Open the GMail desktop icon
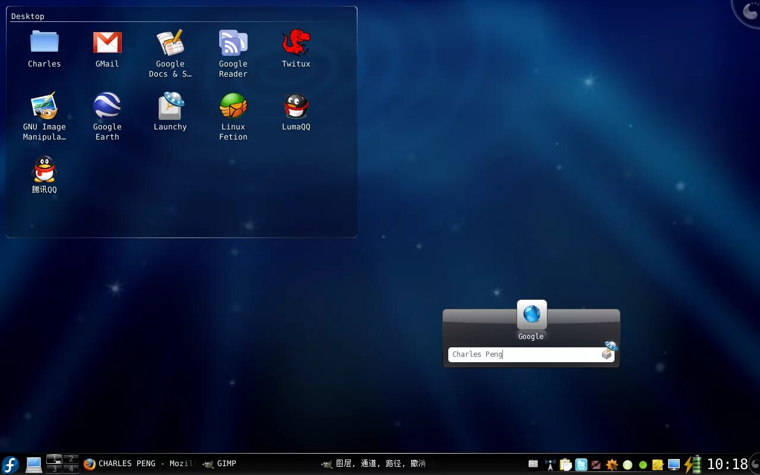 (107, 42)
